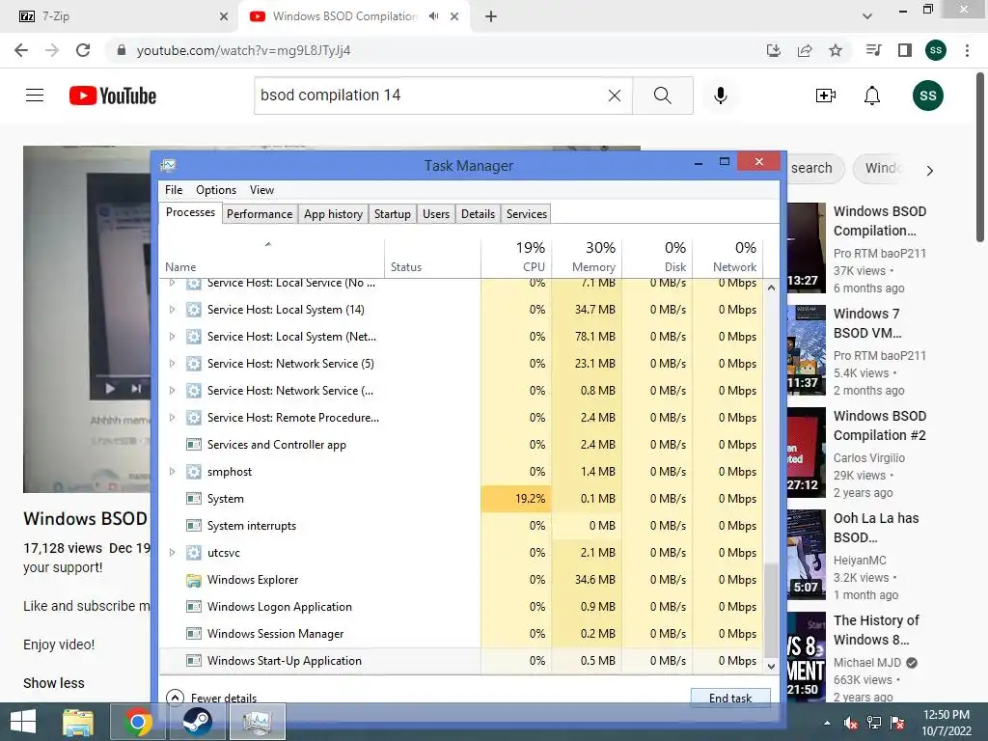Viewport: 988px width, 741px height.
Task: Open Chrome media controls icon
Action: 873,50
